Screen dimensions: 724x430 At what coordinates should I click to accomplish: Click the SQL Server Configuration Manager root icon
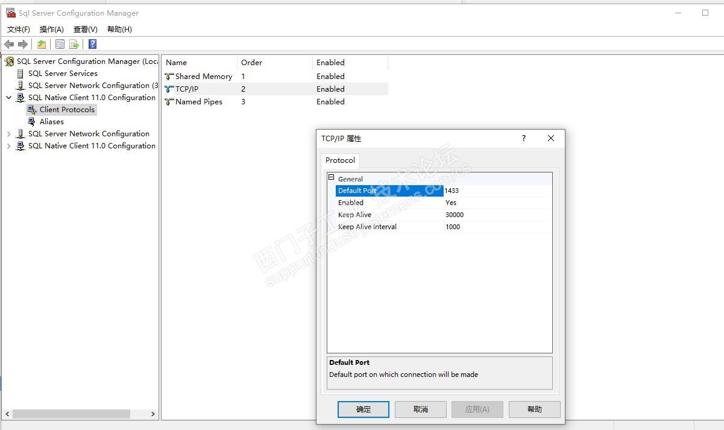coord(10,61)
